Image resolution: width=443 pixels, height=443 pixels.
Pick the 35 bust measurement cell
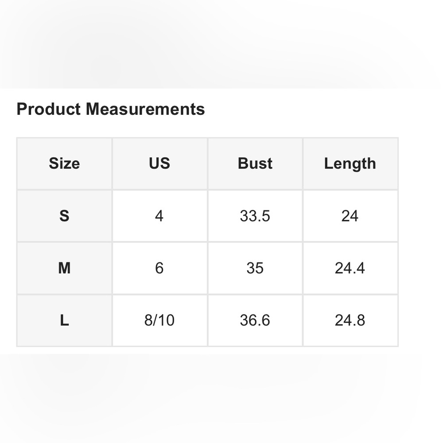(x=255, y=268)
